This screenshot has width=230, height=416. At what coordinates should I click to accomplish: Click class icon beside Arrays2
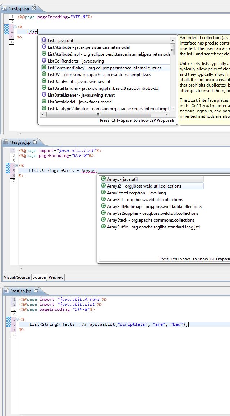tap(103, 186)
